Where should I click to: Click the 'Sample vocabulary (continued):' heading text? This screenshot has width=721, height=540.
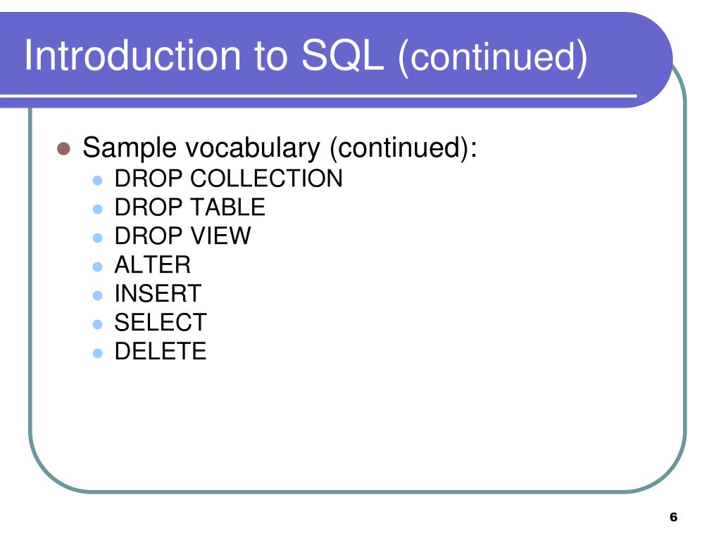(x=280, y=148)
